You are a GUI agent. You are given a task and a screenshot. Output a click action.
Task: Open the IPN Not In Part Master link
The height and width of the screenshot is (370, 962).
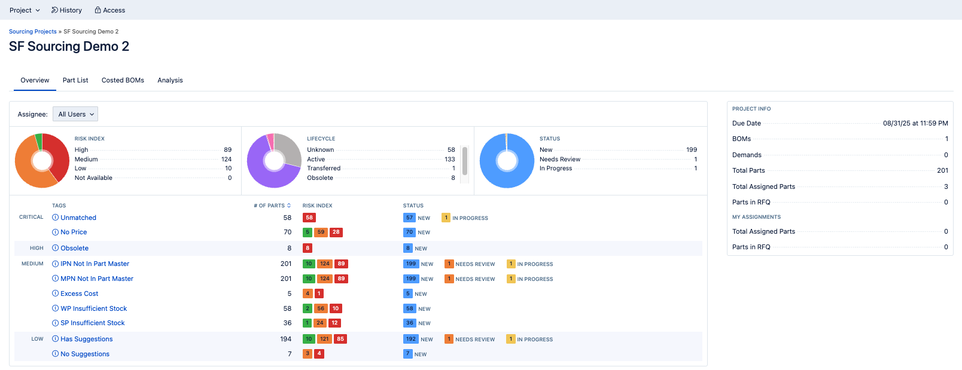point(95,264)
